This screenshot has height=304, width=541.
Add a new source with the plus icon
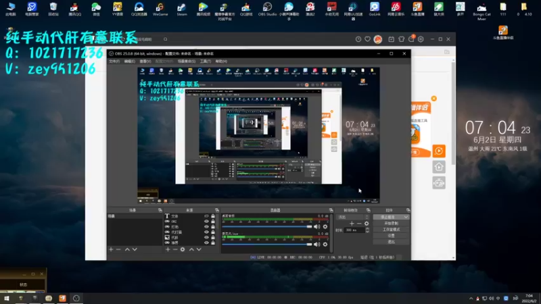pos(168,249)
